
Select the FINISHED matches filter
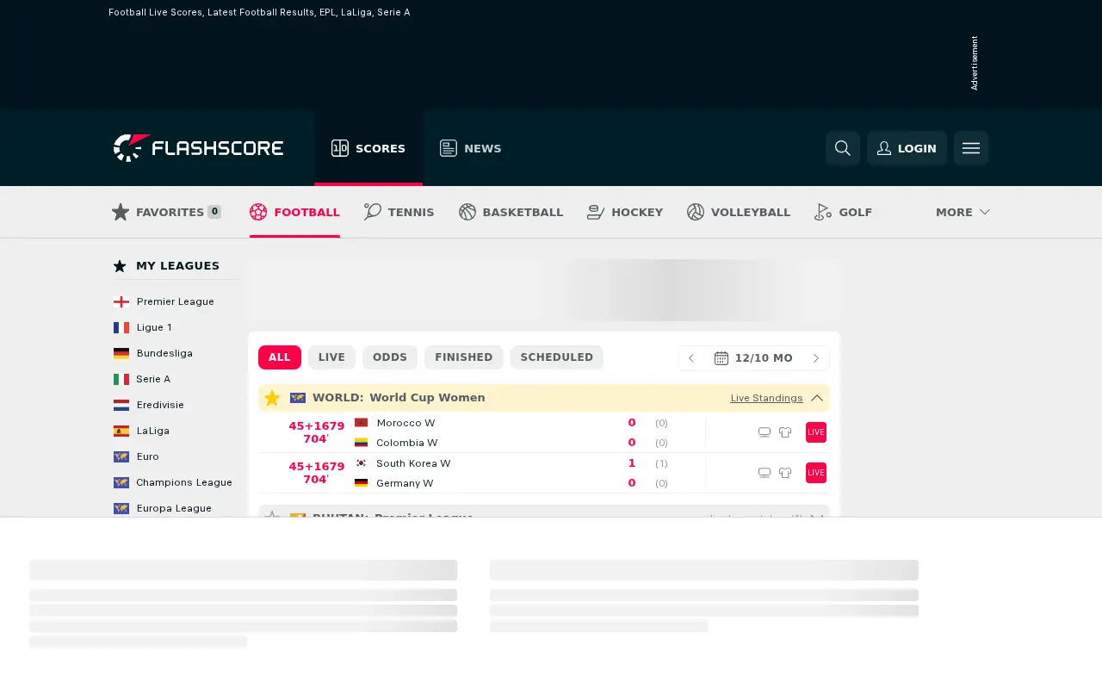click(464, 357)
